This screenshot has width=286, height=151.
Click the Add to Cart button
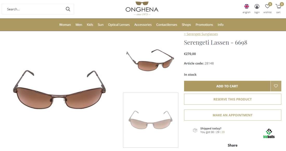pyautogui.click(x=227, y=86)
